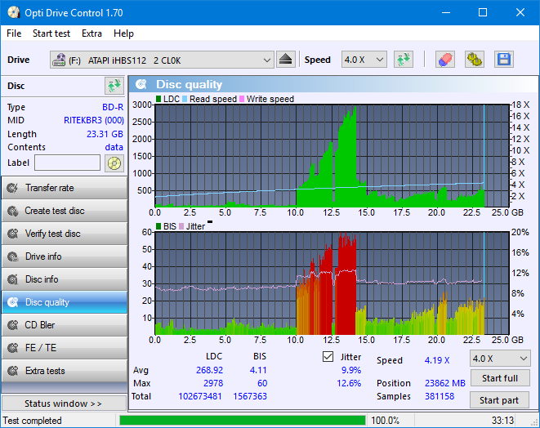Click the Disc info sidebar icon

point(13,279)
